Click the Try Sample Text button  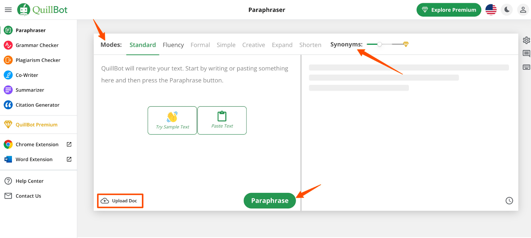172,120
